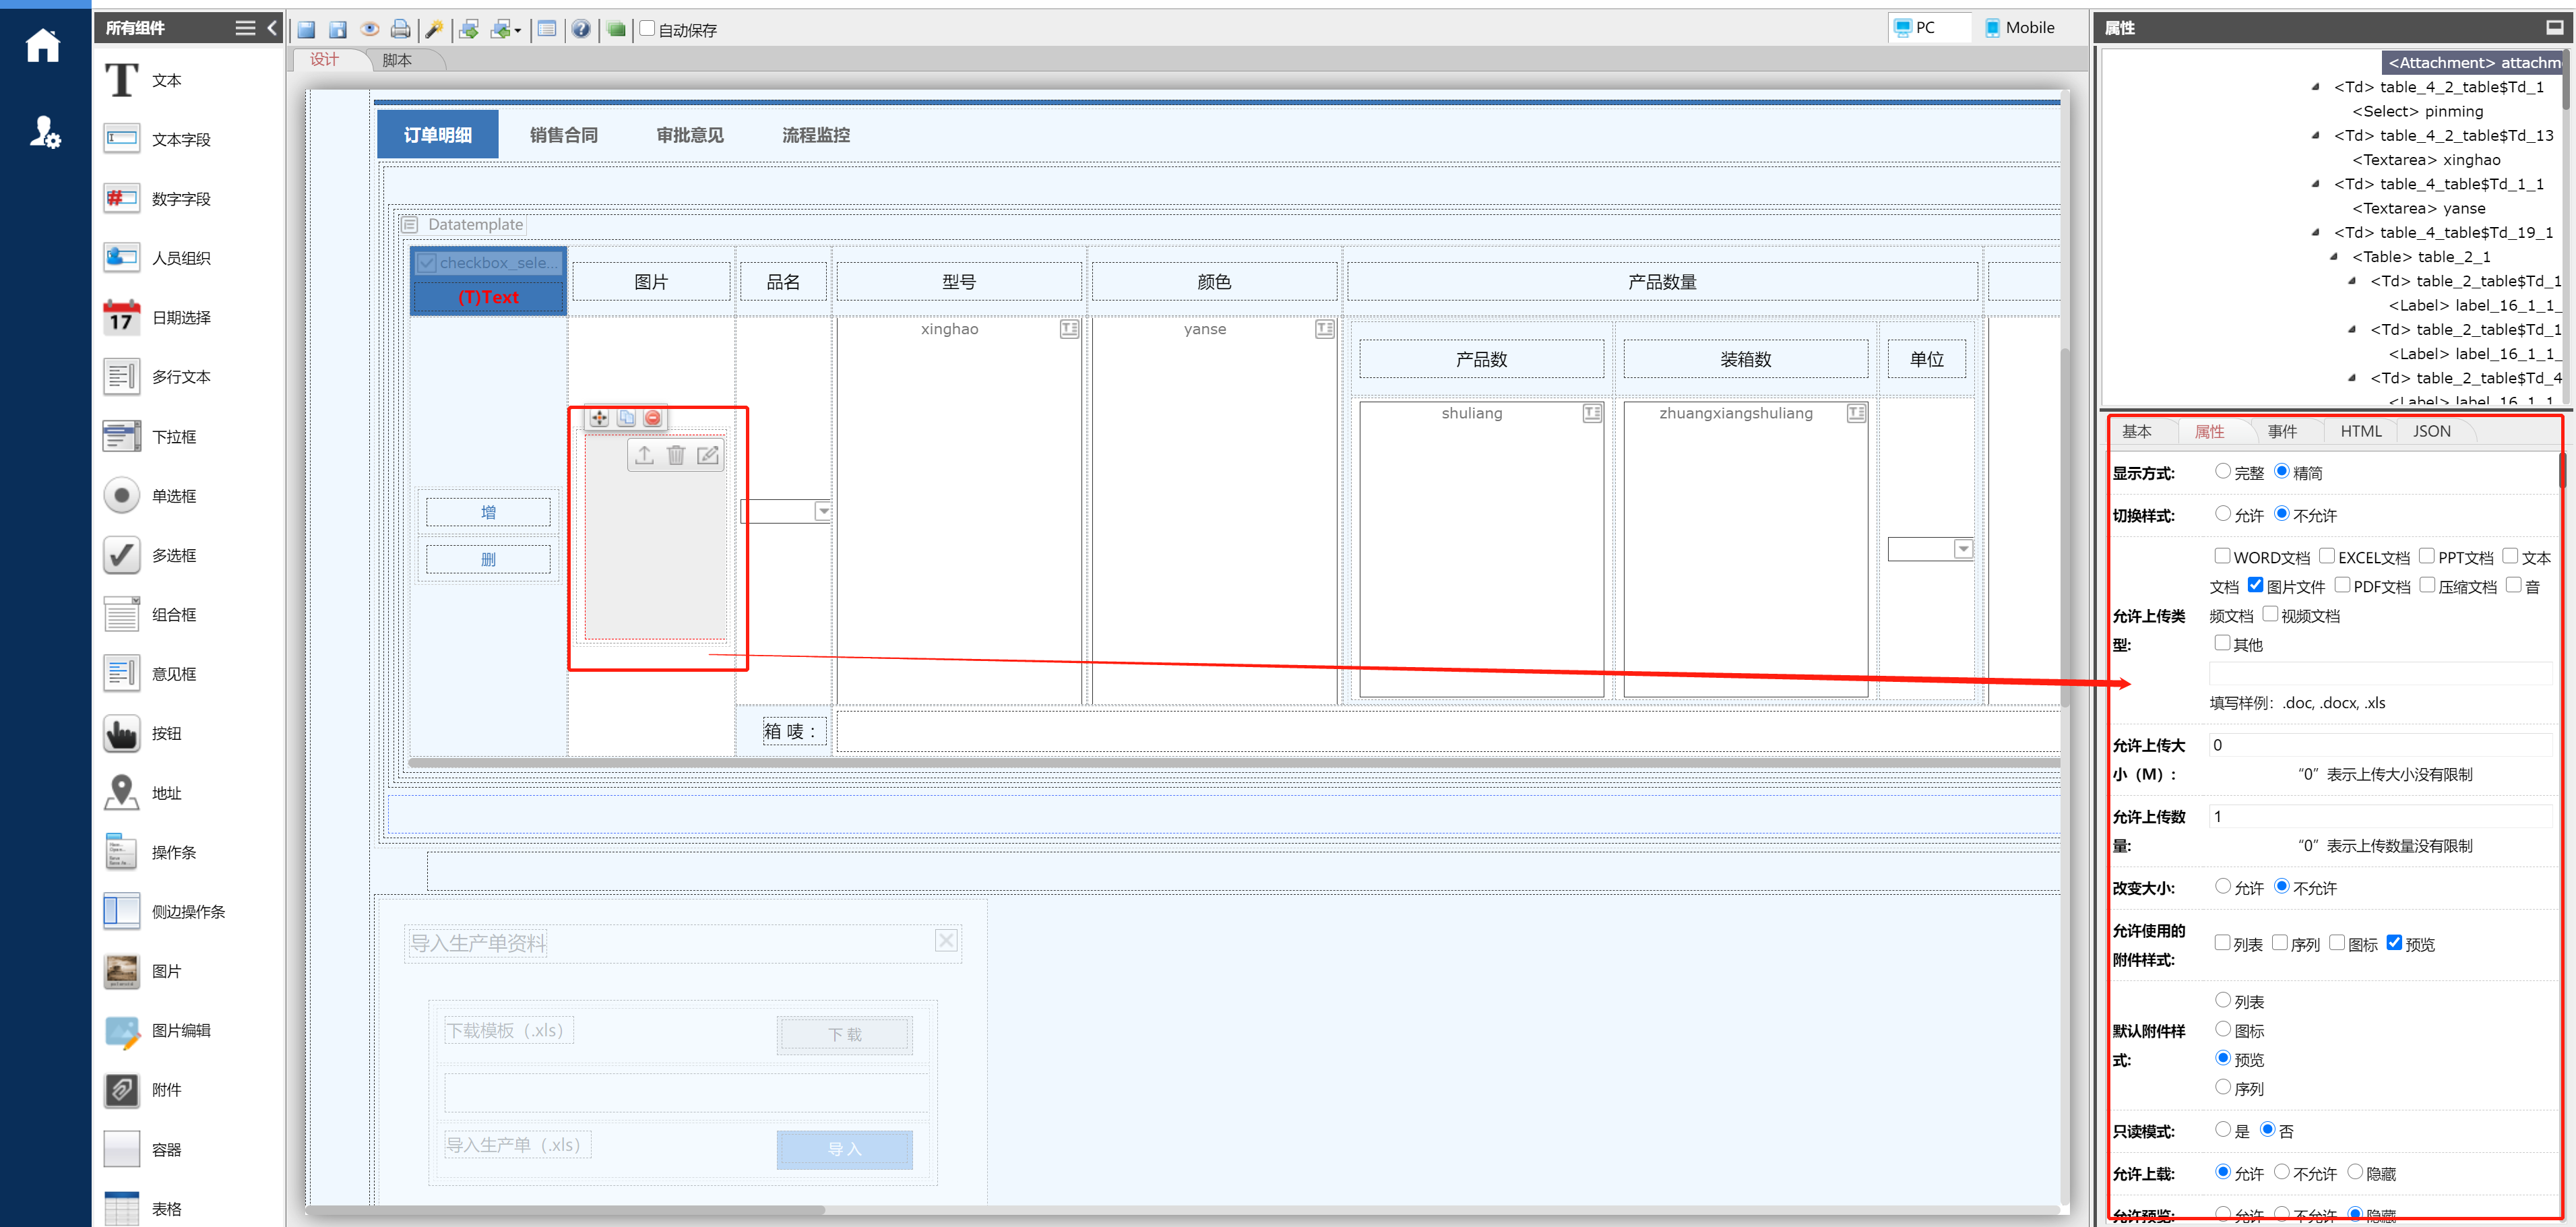Viewport: 2576px width, 1227px height.
Task: Open the 单位 column dropdown
Action: (x=1963, y=549)
